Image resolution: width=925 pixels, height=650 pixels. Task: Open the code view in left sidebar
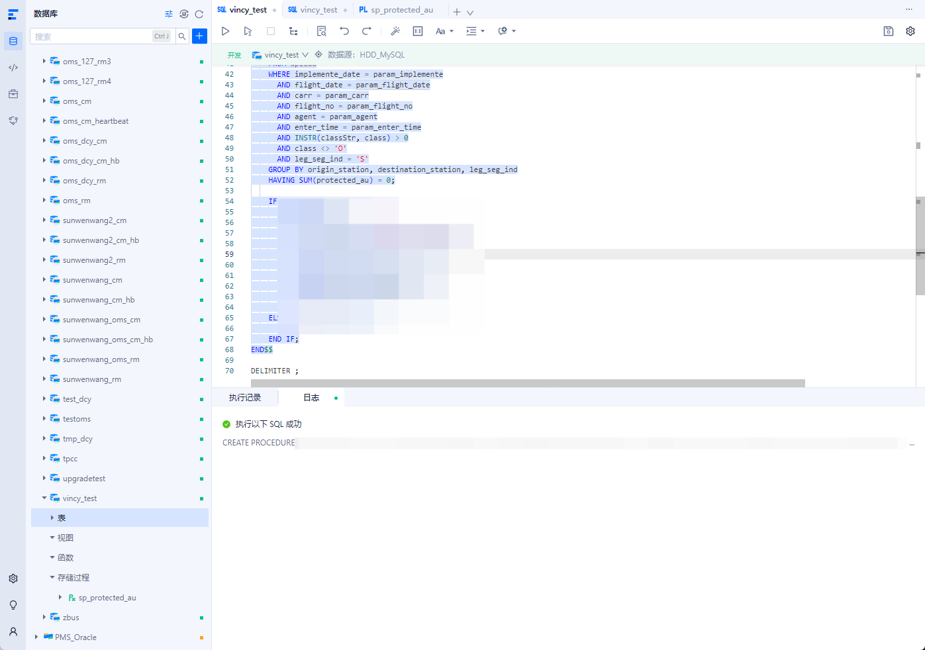[x=13, y=68]
